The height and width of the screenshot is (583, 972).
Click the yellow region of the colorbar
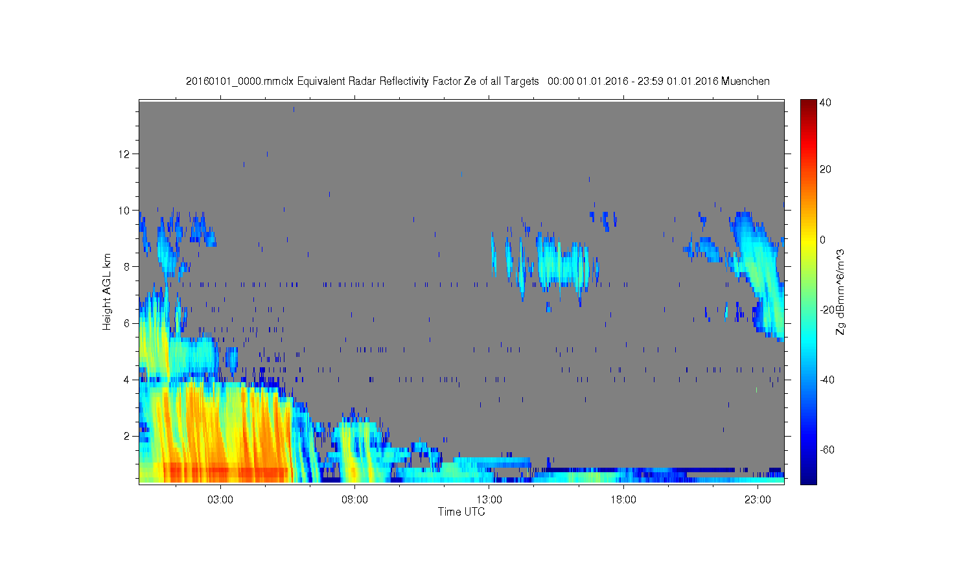point(808,241)
